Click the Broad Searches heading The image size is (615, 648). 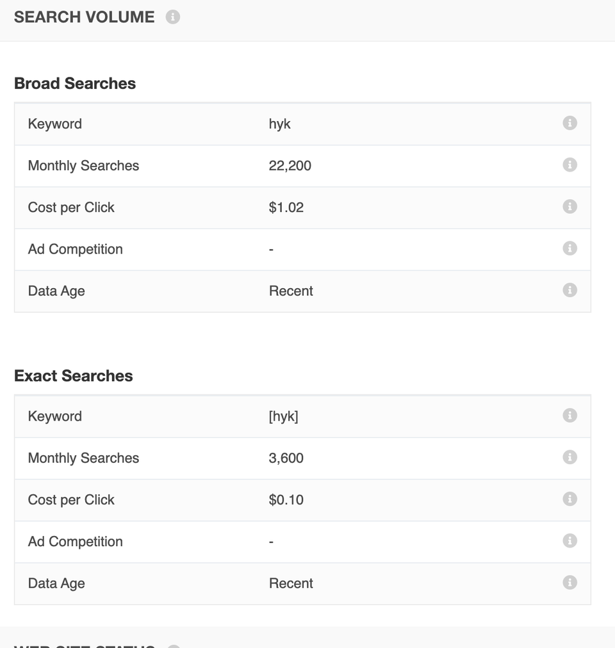(x=75, y=84)
